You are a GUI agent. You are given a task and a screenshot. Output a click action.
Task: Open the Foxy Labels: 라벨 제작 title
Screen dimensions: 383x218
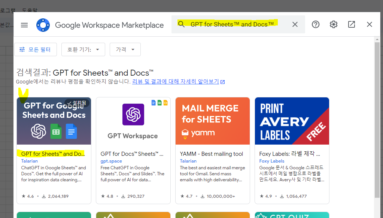(x=289, y=154)
